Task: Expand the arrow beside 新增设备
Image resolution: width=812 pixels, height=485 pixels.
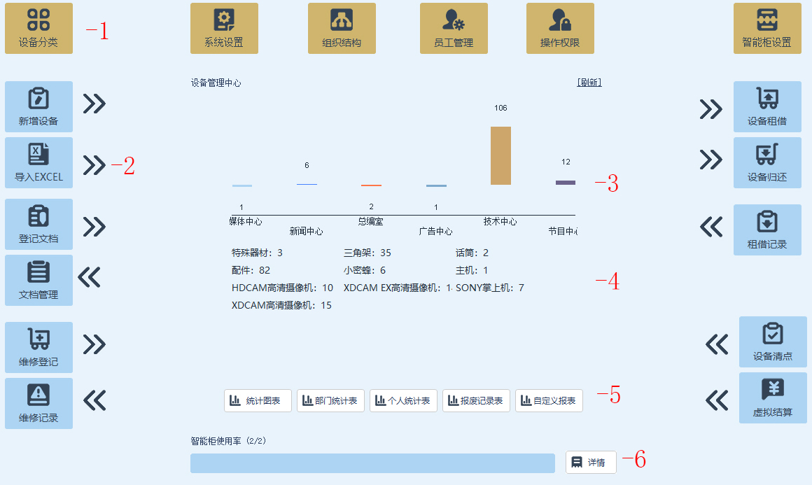Action: tap(94, 104)
